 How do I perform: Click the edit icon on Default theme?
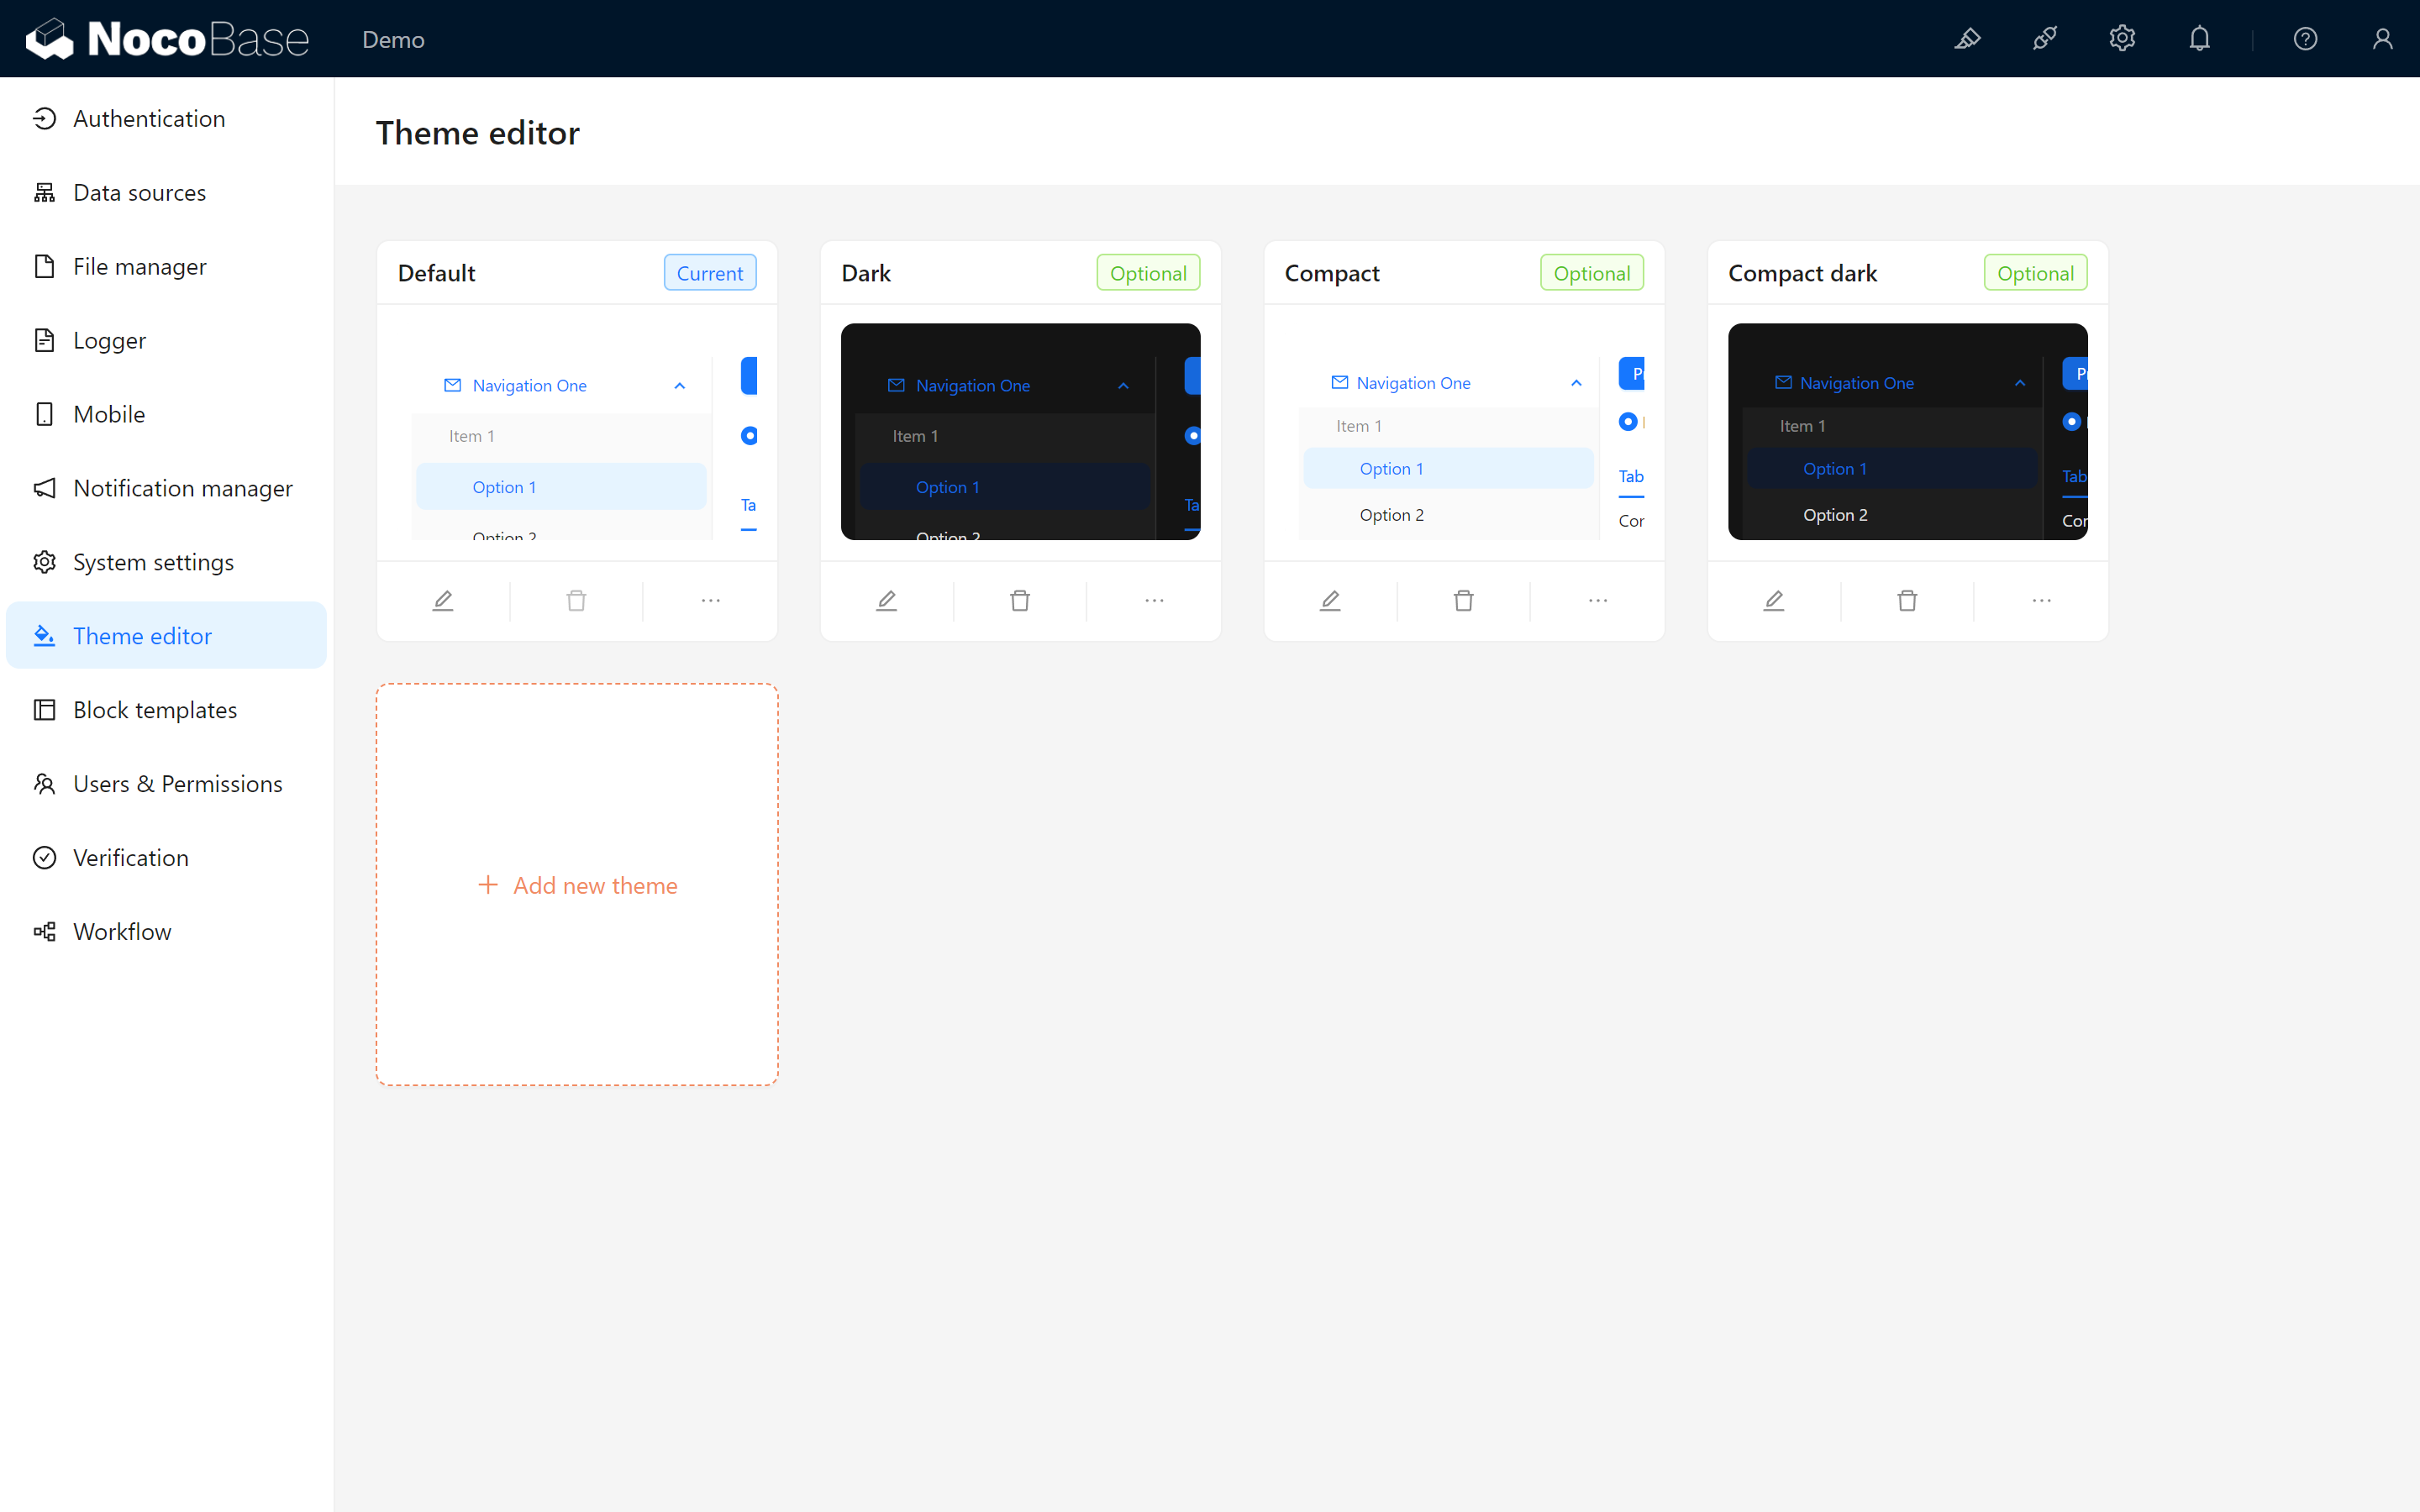tap(445, 599)
